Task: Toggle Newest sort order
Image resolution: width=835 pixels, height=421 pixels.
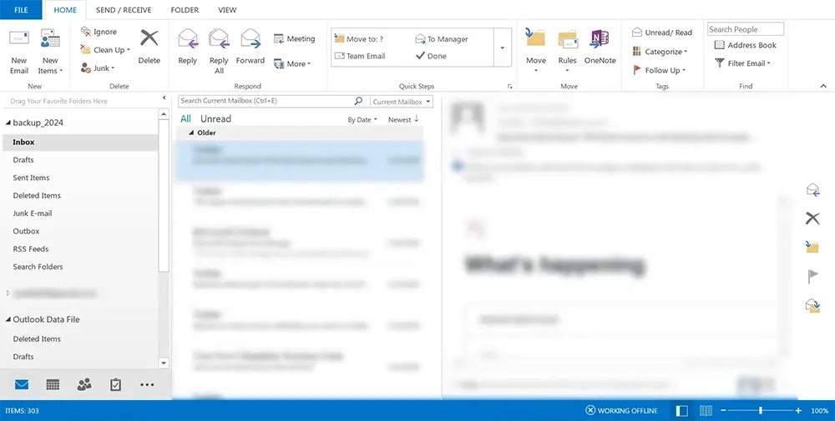Action: click(x=403, y=119)
